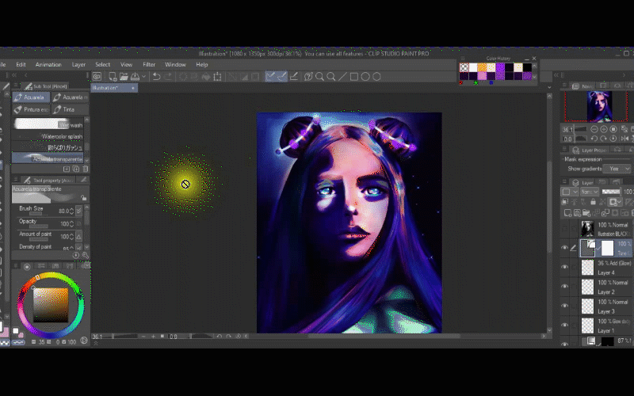
Task: Click the delete sub tool trash icon
Action: (x=85, y=169)
